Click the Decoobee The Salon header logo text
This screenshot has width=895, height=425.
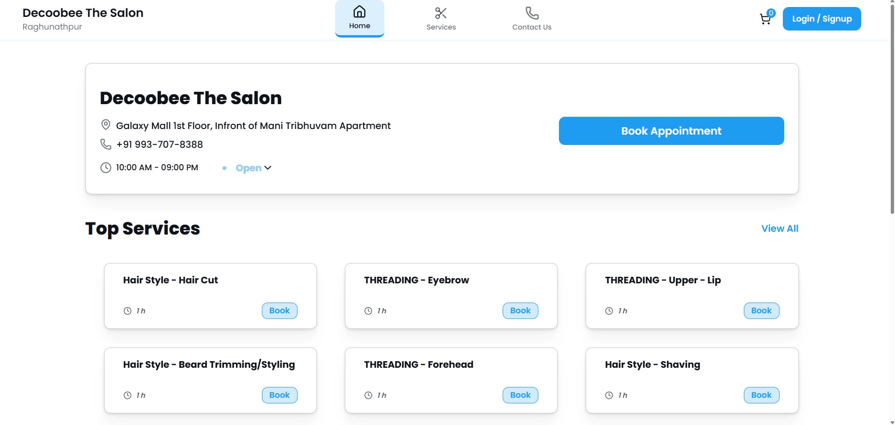[83, 13]
